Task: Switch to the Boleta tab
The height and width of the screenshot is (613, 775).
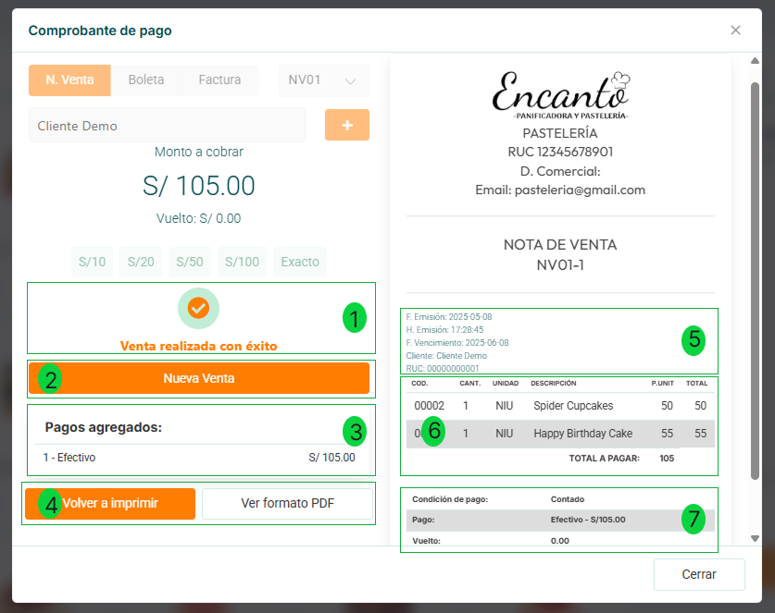Action: click(x=145, y=80)
